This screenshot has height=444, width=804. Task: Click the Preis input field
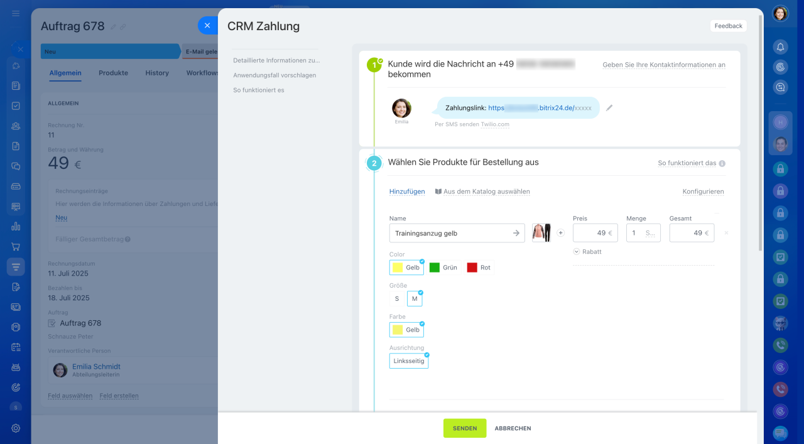[x=595, y=233]
